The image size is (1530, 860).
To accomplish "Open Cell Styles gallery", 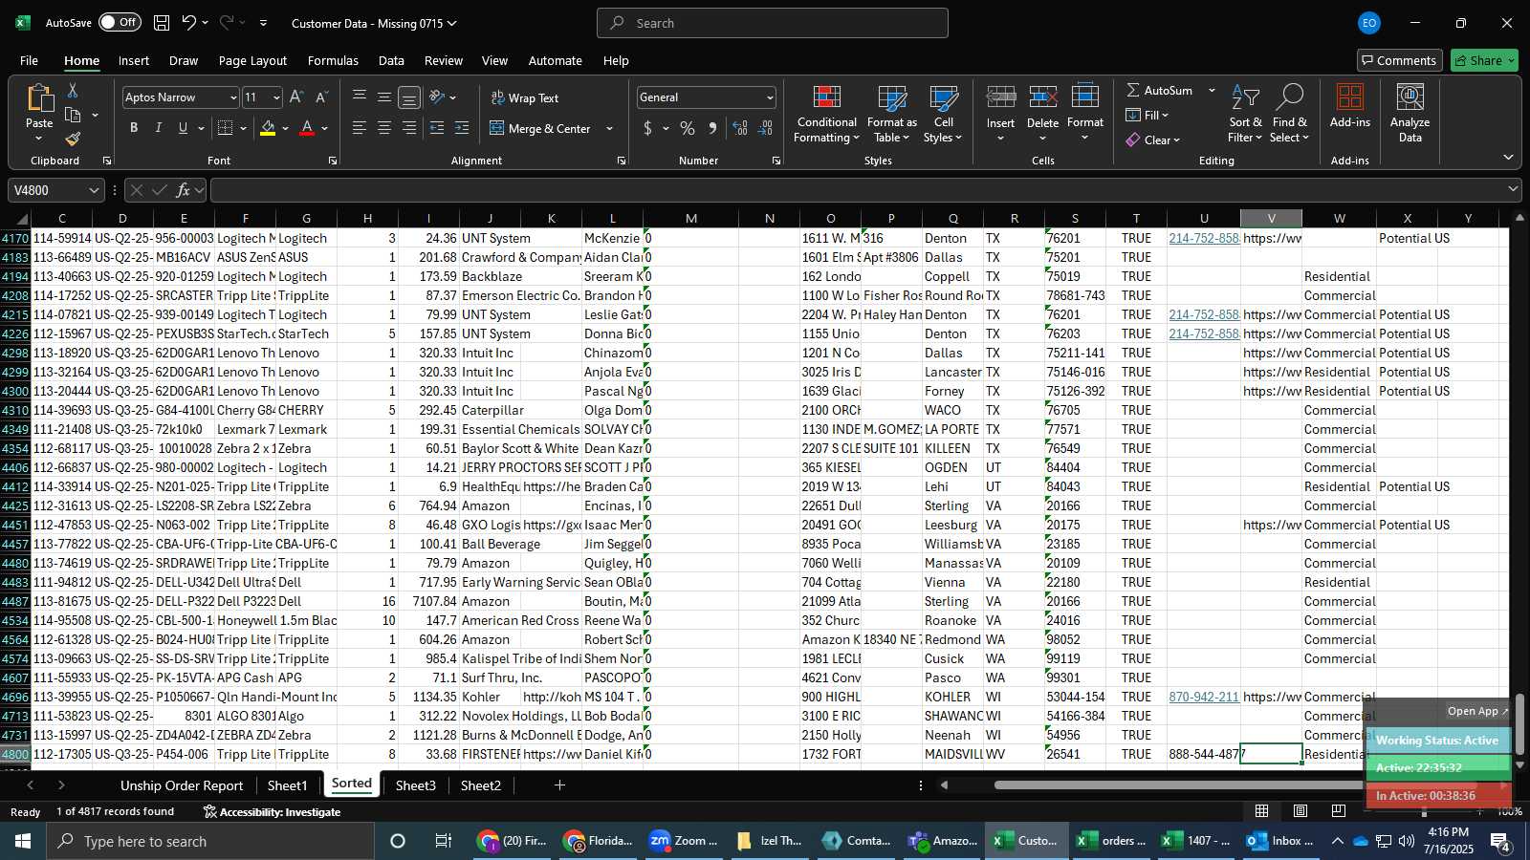I will 944,115.
